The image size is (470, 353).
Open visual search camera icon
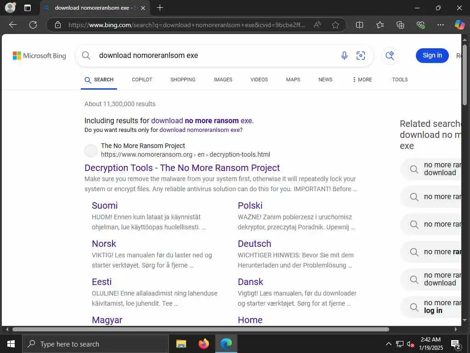click(361, 56)
